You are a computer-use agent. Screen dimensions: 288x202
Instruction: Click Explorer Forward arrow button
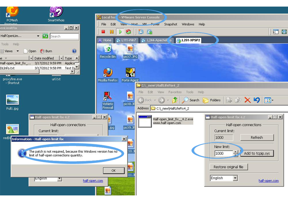point(161,100)
